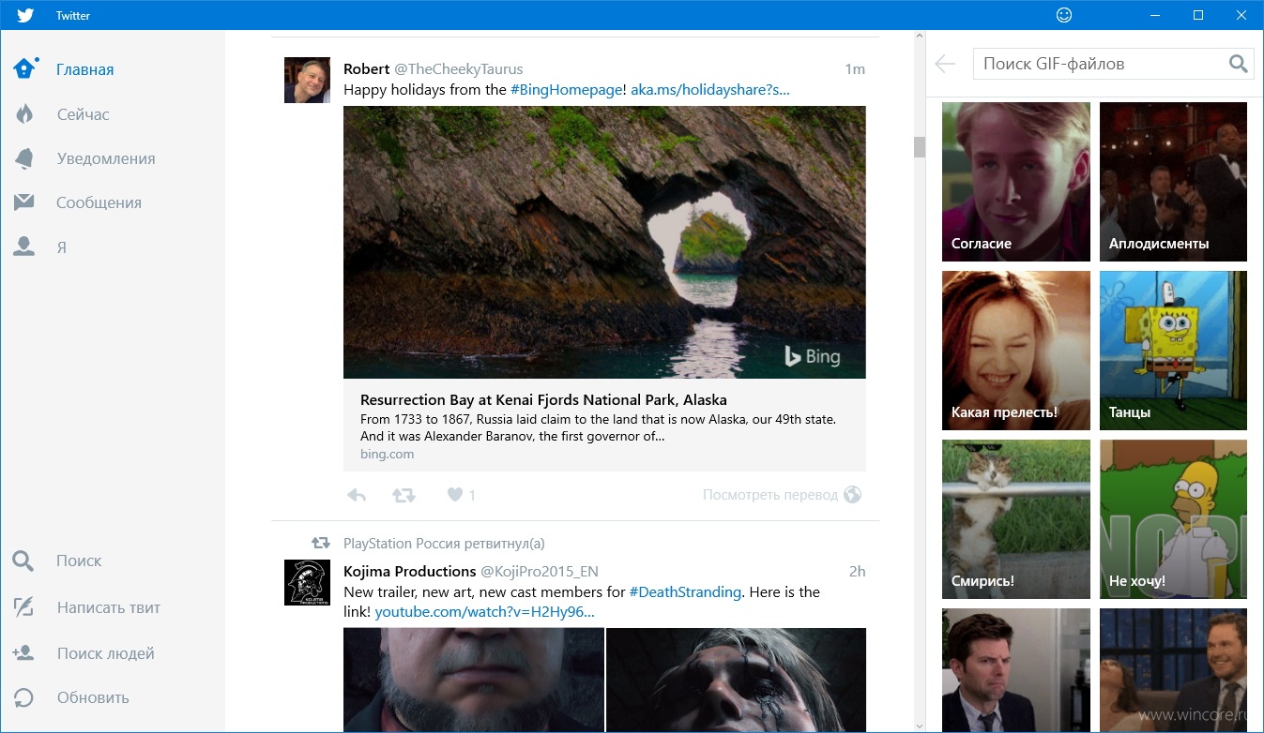
Task: Click the Обновить menu label
Action: tap(93, 697)
